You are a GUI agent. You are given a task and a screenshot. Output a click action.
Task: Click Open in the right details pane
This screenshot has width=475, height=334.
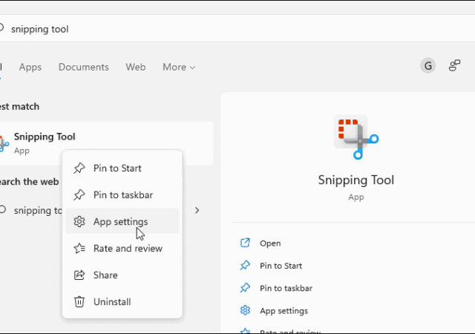coord(270,243)
